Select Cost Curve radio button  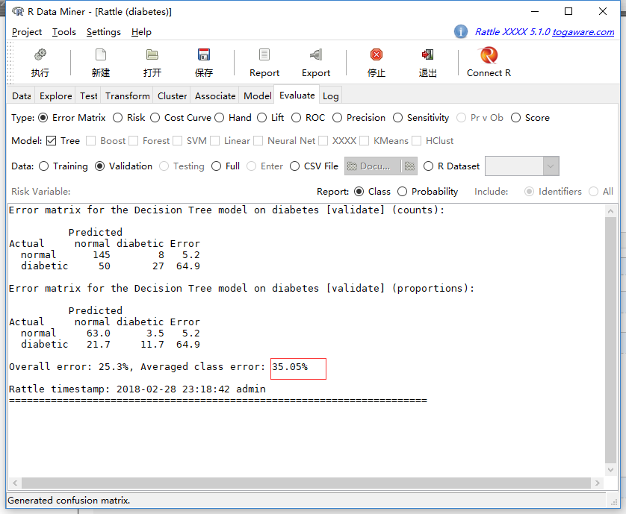click(155, 118)
